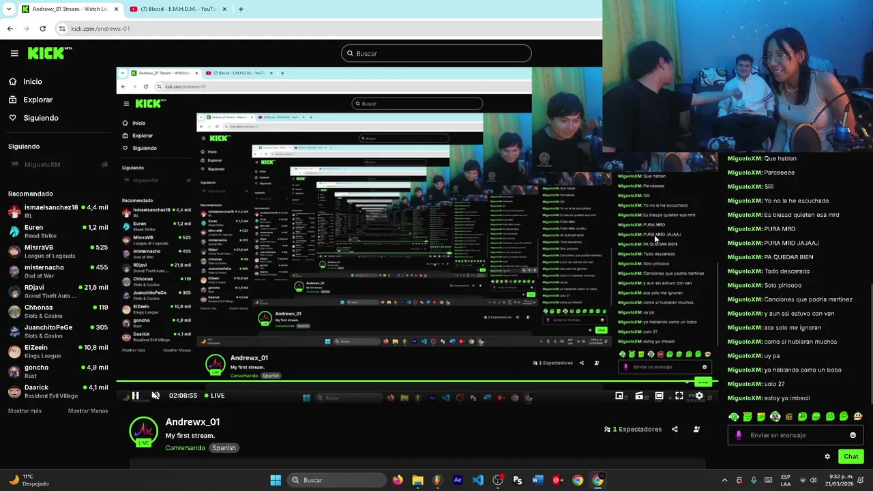
Task: Open ismaelsanchez18 recommended channel
Action: [x=58, y=211]
